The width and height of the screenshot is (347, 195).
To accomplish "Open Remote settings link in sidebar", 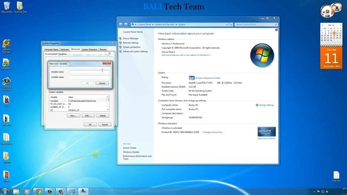I will (x=131, y=43).
